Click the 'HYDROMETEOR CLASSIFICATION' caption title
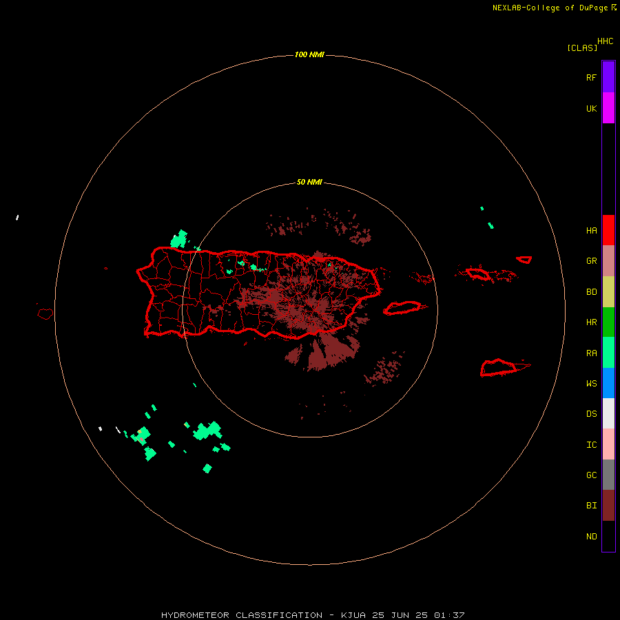 242,615
